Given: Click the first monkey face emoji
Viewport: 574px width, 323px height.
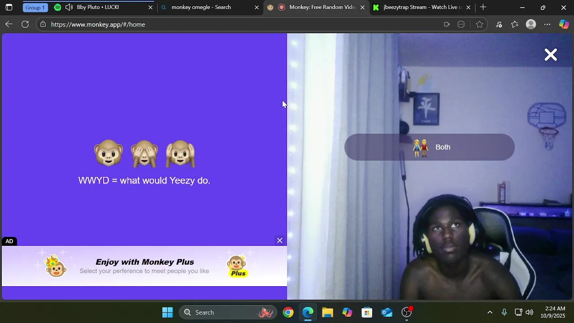Looking at the screenshot, I should coord(109,153).
